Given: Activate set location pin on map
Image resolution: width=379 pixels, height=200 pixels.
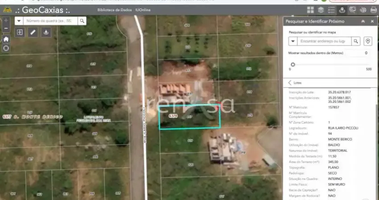Looking at the screenshot, I should [368, 41].
